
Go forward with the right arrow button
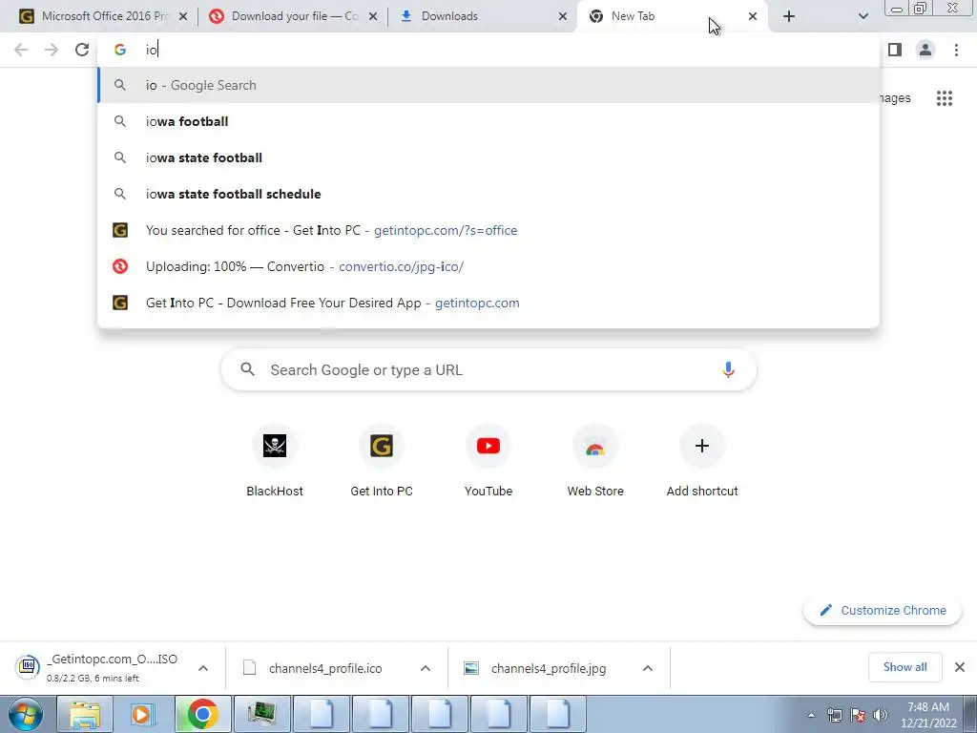pos(52,50)
